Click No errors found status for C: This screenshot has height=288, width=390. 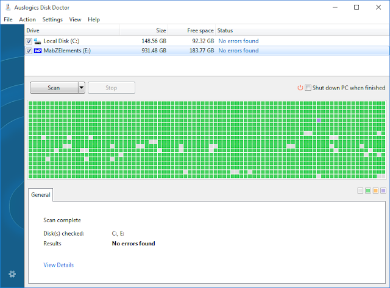coord(238,41)
